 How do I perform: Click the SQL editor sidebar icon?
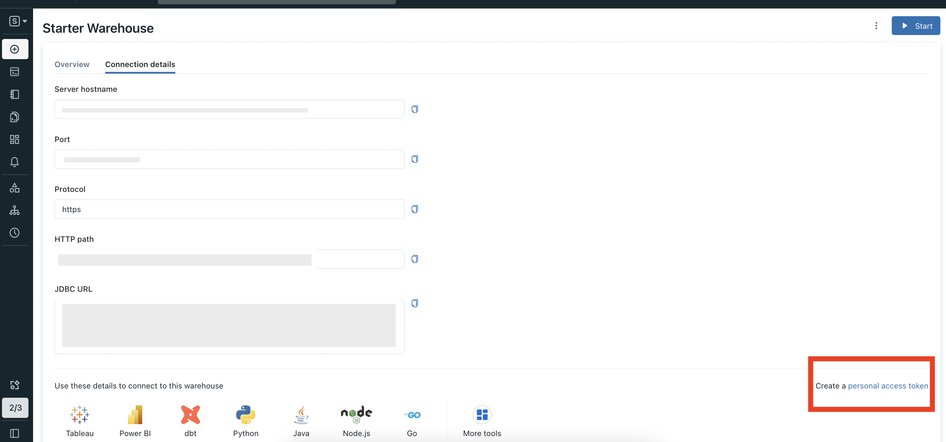click(15, 72)
